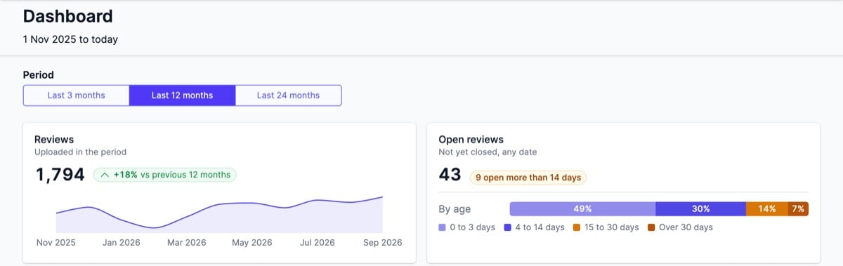
Task: Click the Period label
Action: tap(38, 74)
